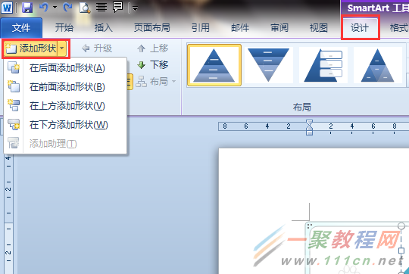The image size is (409, 274).
Task: Click the comment bubble icon
Action: [x=117, y=7]
